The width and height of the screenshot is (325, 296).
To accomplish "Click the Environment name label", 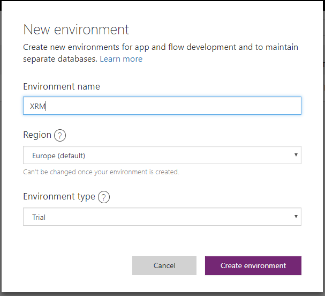I will point(62,86).
